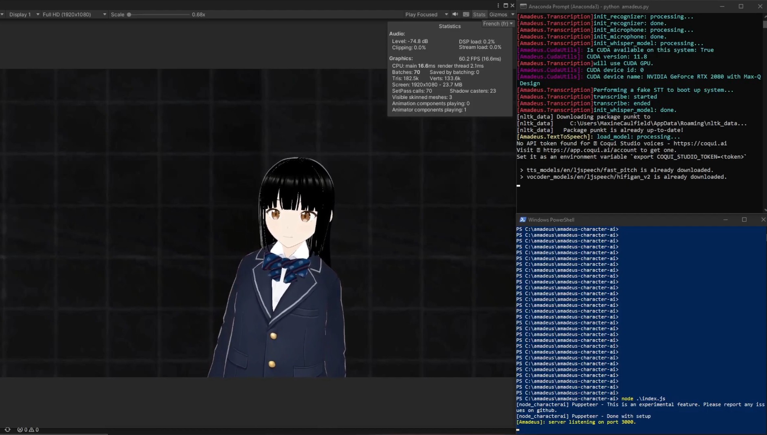Click the Scale value 0.68x
Image resolution: width=767 pixels, height=435 pixels.
[x=198, y=14]
